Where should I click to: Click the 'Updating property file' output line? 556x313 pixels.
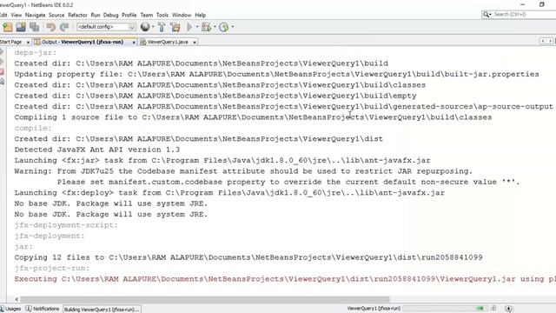276,75
